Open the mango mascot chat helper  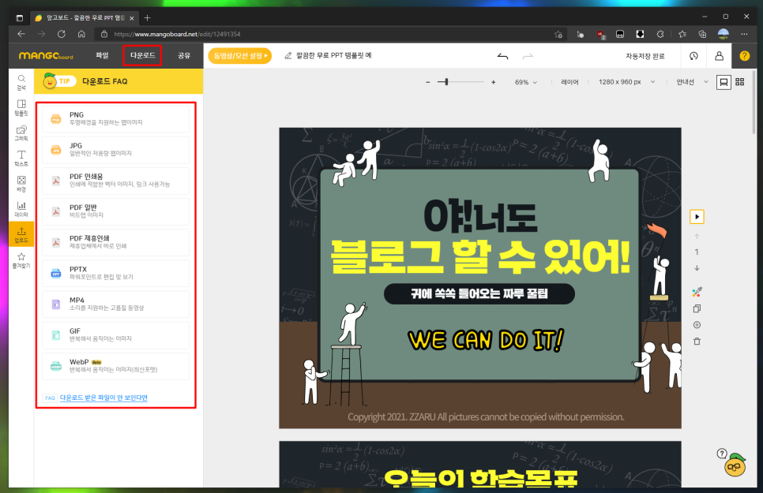coord(735,465)
